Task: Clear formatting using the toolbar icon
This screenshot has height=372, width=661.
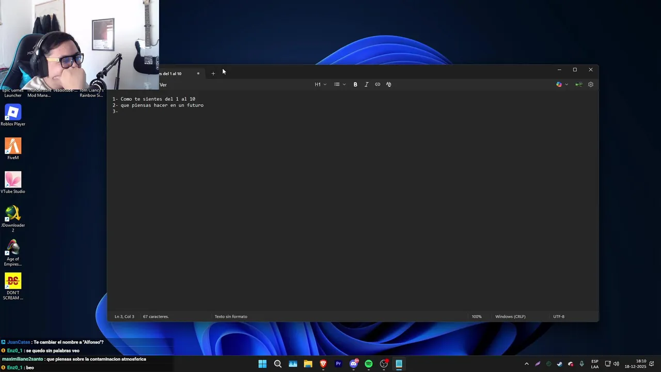Action: point(388,84)
